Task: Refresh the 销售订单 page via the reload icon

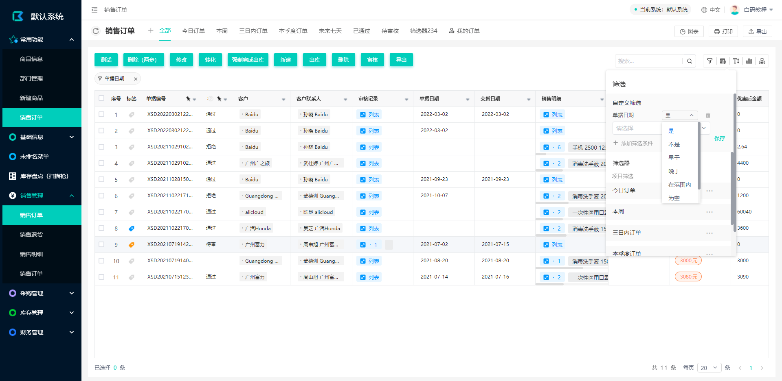Action: (96, 31)
